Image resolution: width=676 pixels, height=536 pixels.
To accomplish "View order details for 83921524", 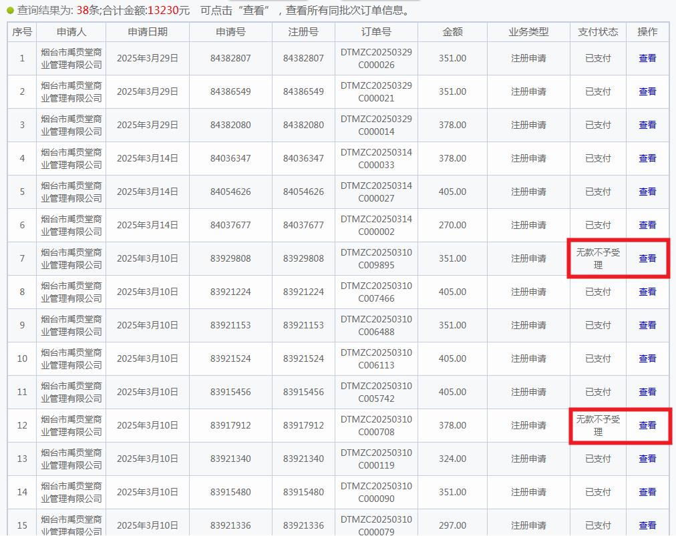I will 647,358.
